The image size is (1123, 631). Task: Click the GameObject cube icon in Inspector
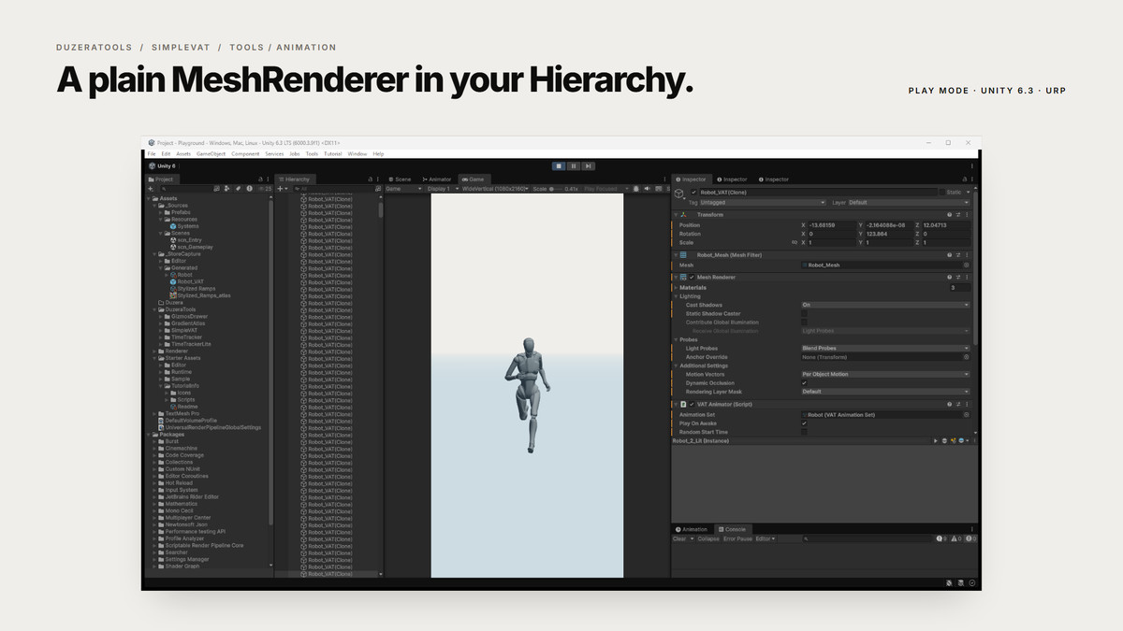pyautogui.click(x=679, y=194)
